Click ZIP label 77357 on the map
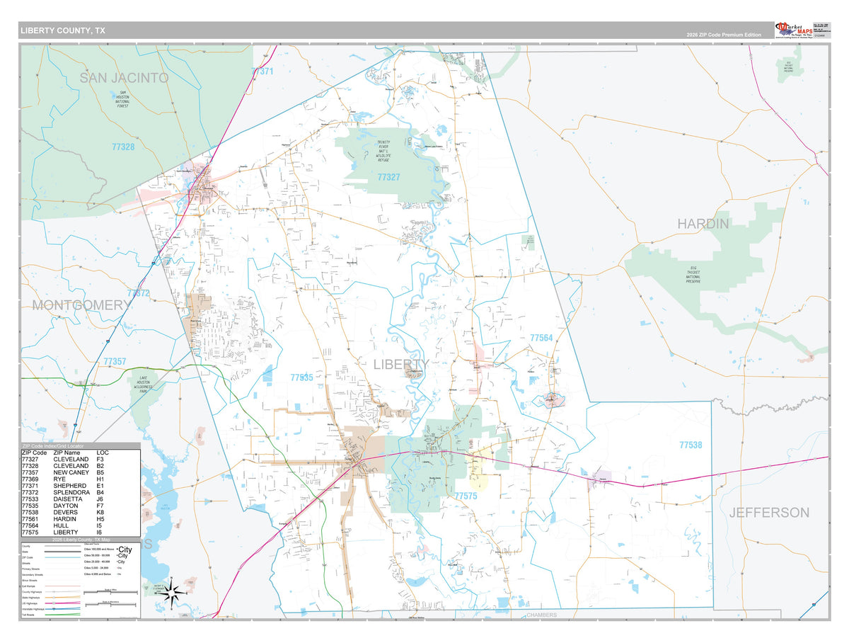The height and width of the screenshot is (643, 849). point(115,362)
